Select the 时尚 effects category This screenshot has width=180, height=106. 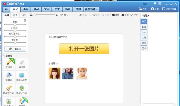click(144, 43)
